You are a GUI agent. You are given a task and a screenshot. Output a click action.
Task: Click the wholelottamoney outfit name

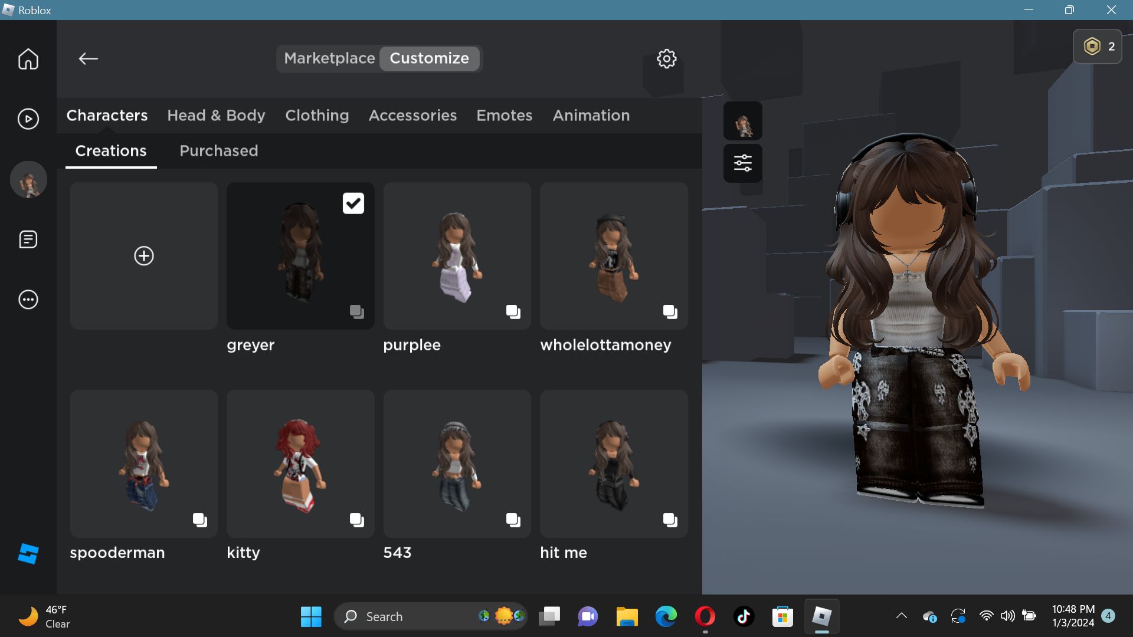pos(605,345)
